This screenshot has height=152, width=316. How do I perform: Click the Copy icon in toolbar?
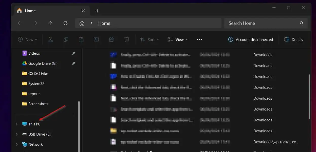[x=66, y=39]
